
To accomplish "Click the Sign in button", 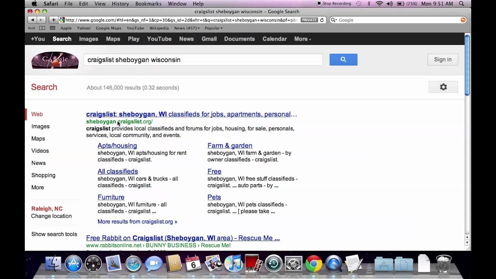I will click(x=443, y=59).
